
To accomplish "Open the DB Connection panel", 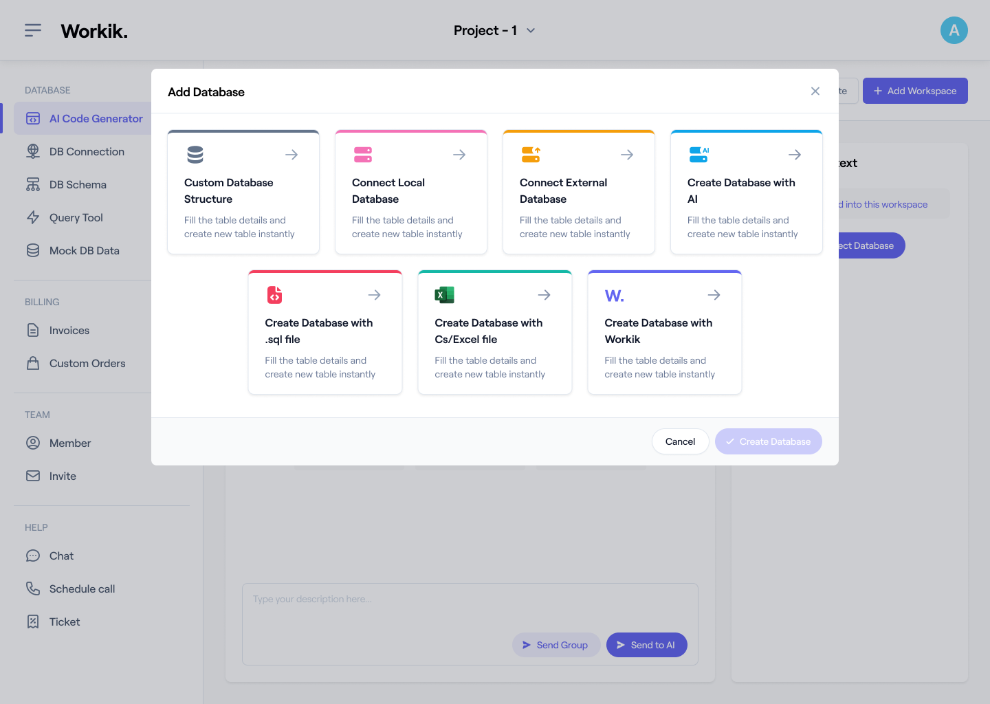I will tap(87, 151).
